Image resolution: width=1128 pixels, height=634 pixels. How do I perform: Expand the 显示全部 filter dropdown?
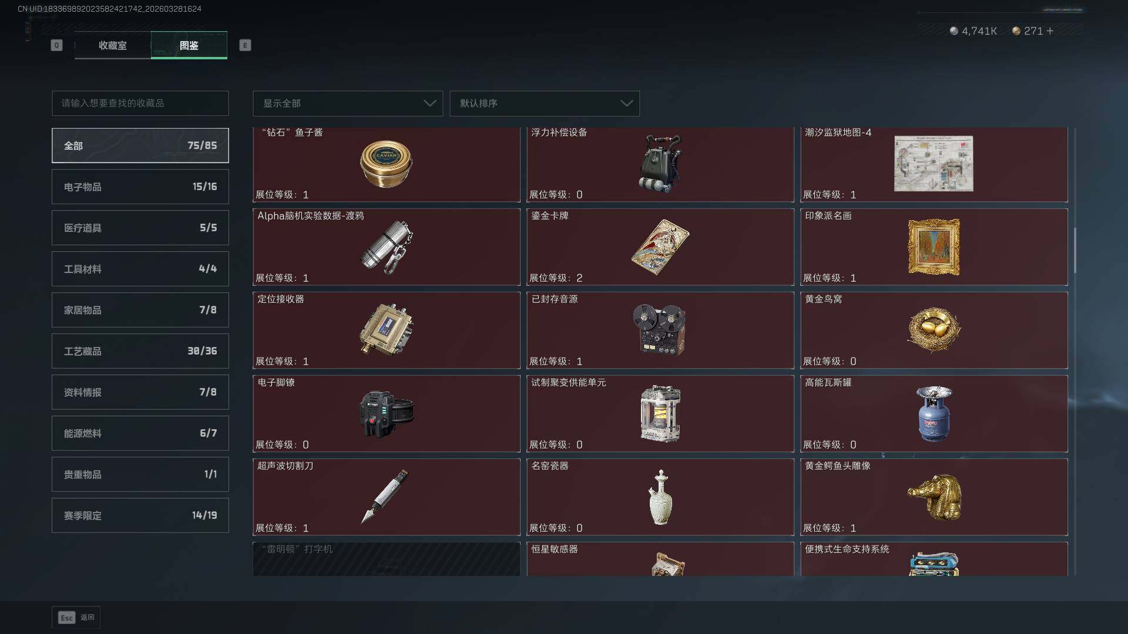[x=348, y=103]
